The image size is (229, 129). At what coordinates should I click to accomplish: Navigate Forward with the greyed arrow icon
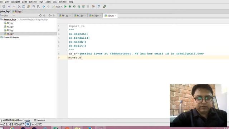pos(48,6)
